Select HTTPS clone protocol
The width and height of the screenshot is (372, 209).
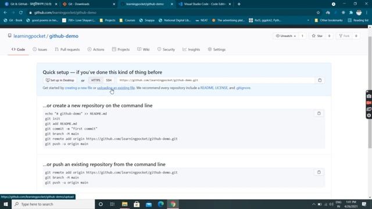tap(95, 80)
